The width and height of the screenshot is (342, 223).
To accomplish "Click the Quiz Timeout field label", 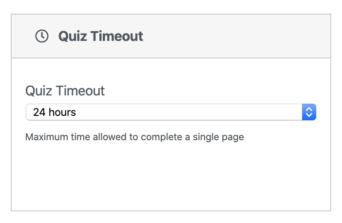I will [x=65, y=91].
